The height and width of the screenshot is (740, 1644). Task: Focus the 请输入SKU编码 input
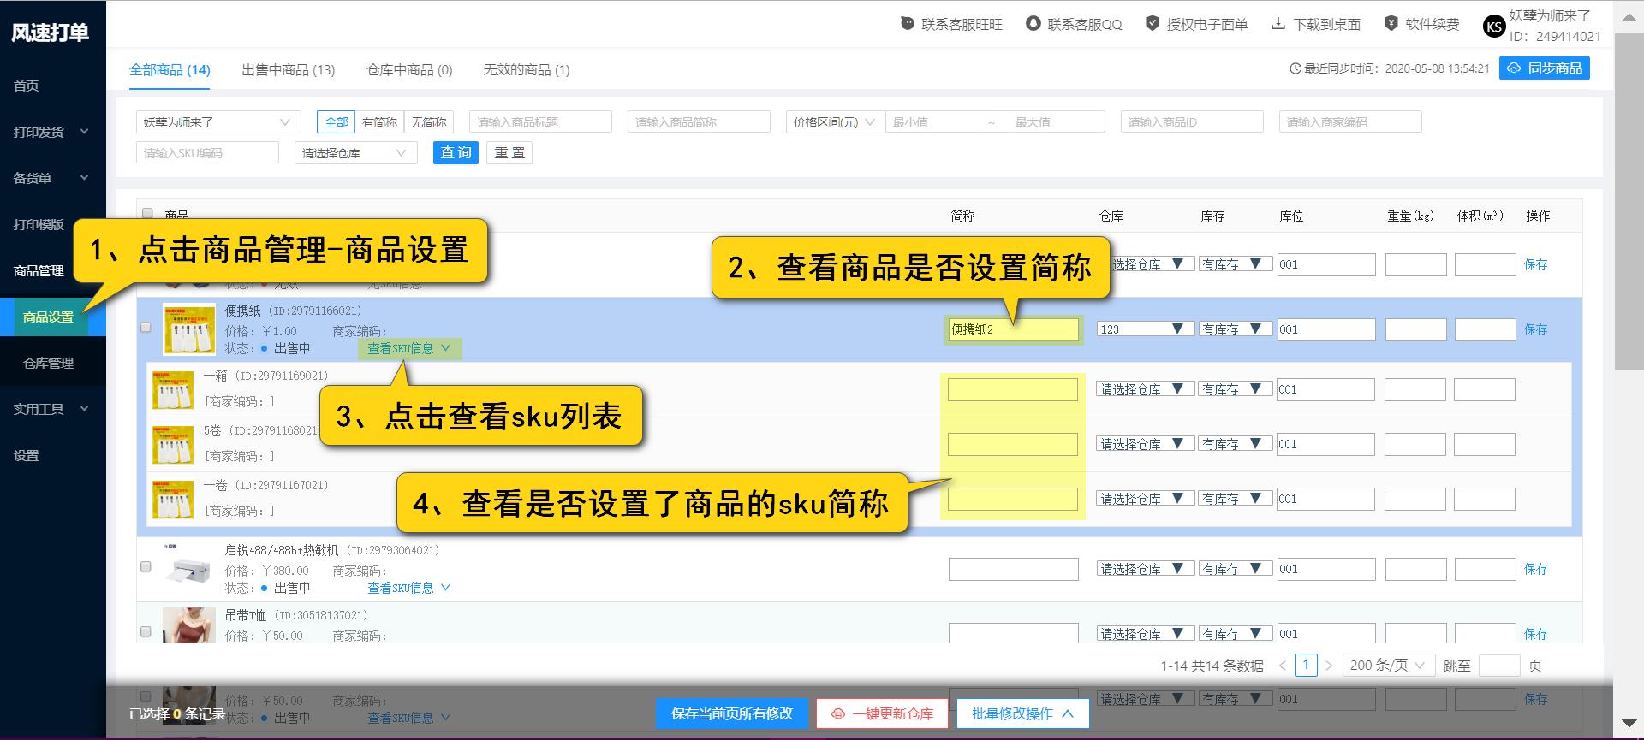pos(207,153)
